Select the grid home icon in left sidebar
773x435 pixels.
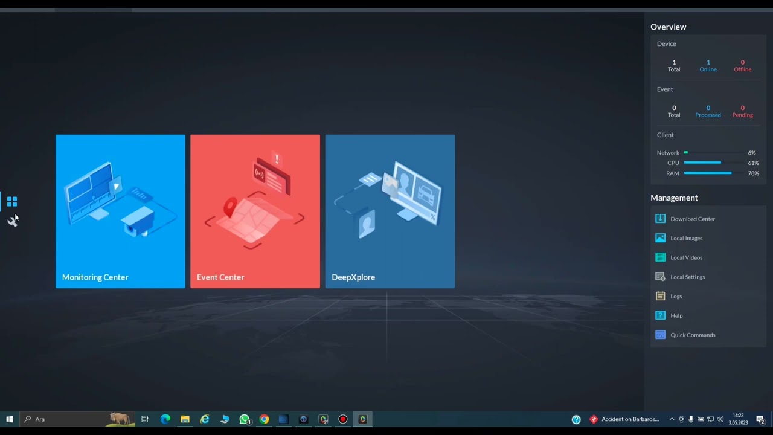click(12, 201)
